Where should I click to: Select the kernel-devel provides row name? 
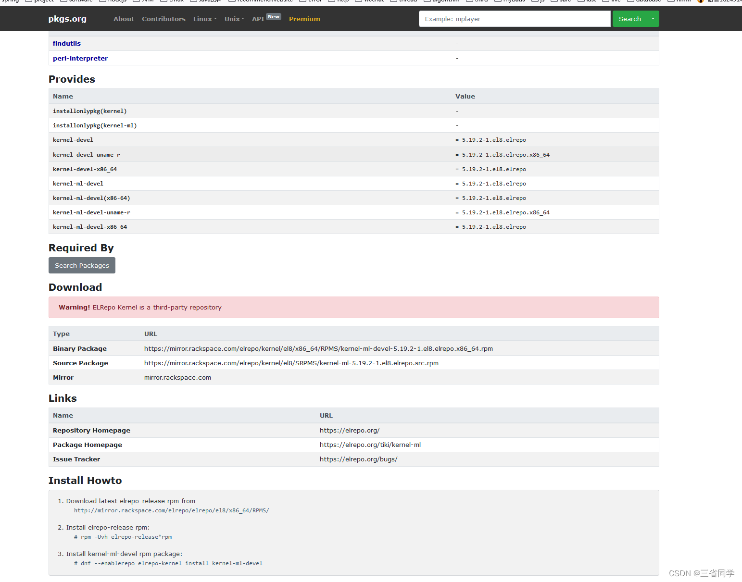[x=73, y=140]
